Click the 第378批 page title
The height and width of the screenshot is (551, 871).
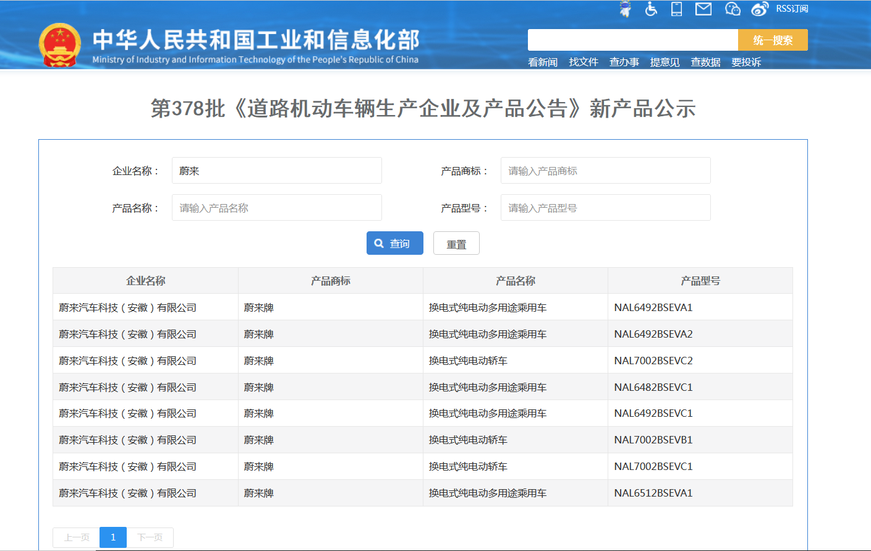(x=423, y=109)
